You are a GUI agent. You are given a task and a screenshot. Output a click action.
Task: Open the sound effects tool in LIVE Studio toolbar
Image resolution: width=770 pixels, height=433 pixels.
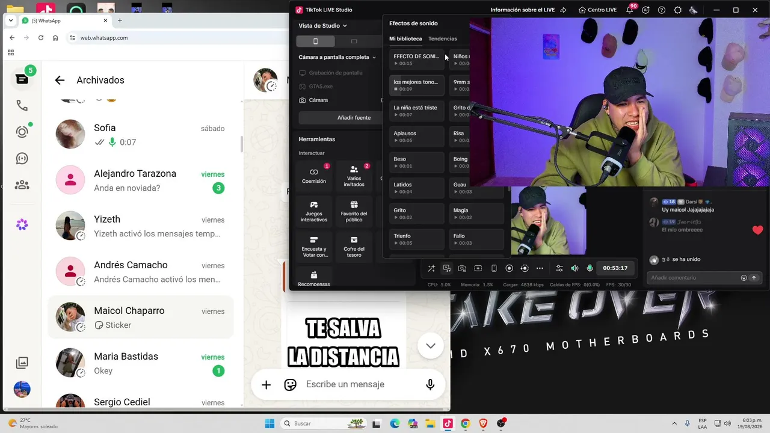coord(447,268)
